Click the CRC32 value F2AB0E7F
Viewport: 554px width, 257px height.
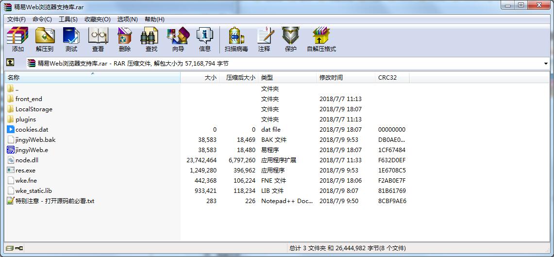pyautogui.click(x=392, y=180)
